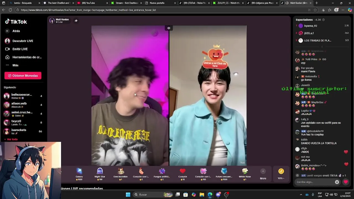354x199 pixels.
Task: Open Microsoft Edge from taskbar
Action: pyautogui.click(x=210, y=195)
